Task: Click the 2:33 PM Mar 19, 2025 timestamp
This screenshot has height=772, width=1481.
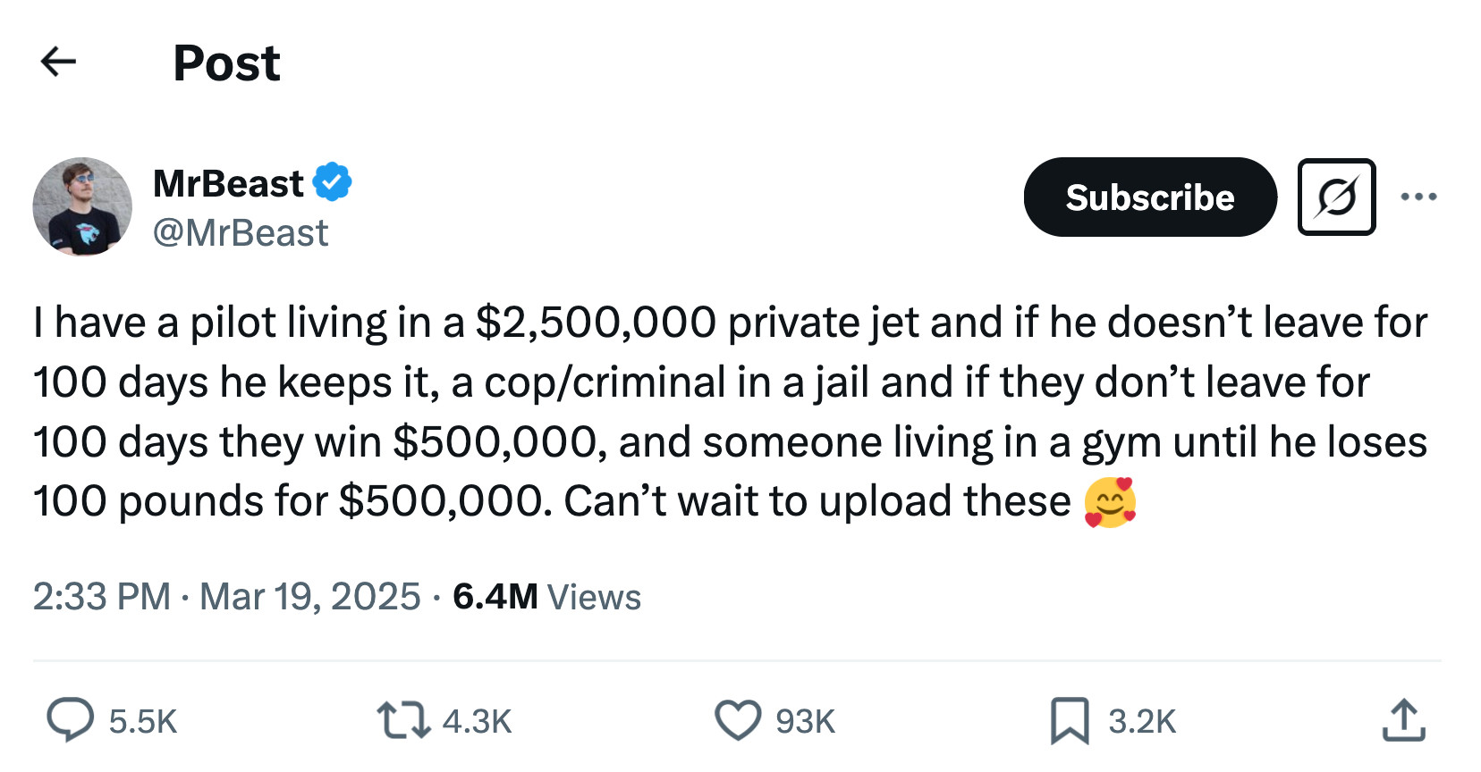Action: pos(226,597)
